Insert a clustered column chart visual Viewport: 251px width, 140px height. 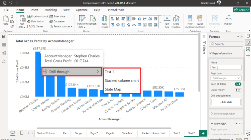129,19
